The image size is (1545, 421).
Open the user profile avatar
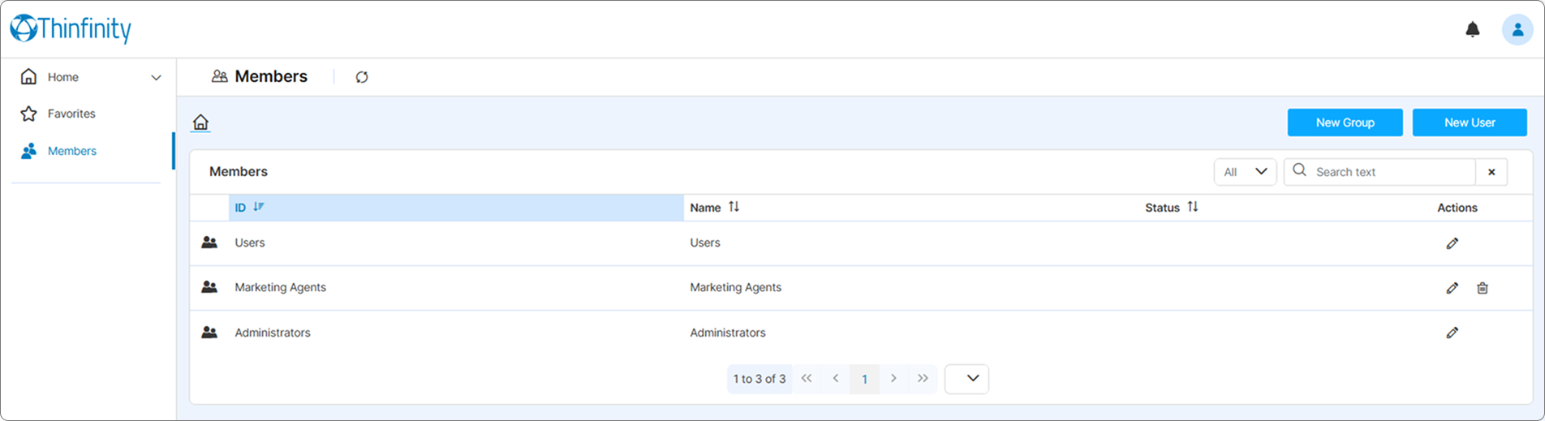pyautogui.click(x=1517, y=30)
